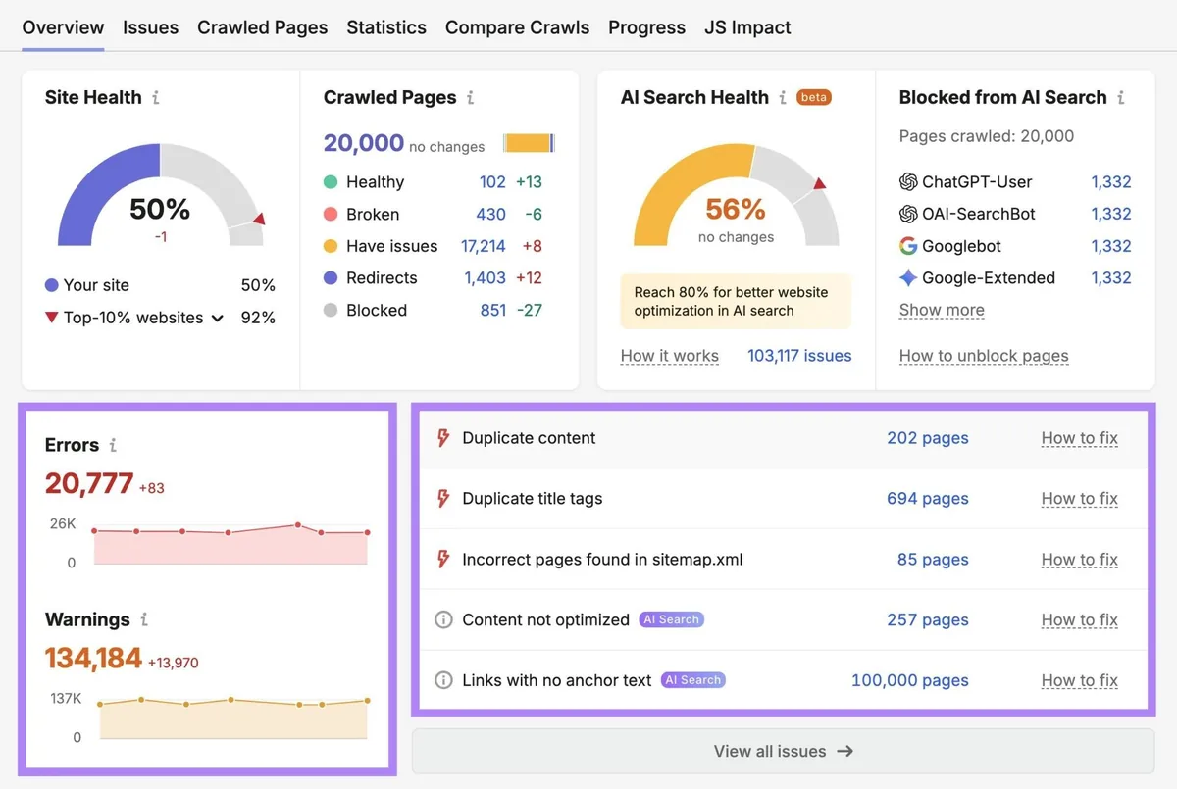Click the ChatGPT-User blocked count 1,332
Viewport: 1177px width, 789px height.
[1111, 181]
